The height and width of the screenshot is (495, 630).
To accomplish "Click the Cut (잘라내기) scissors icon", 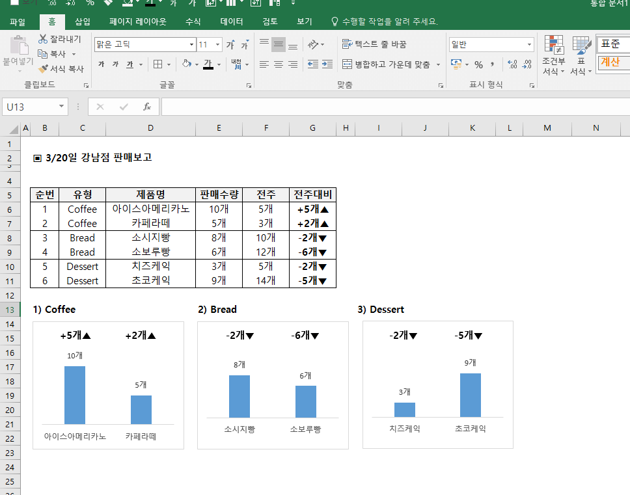I will pyautogui.click(x=42, y=39).
